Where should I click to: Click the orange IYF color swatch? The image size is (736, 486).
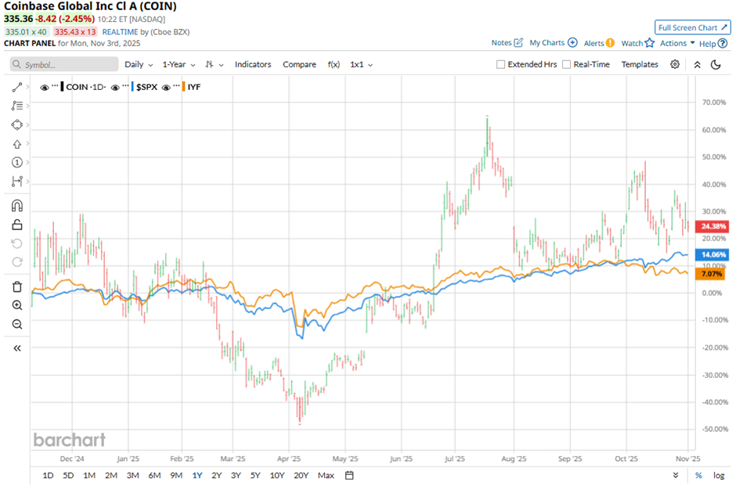click(183, 87)
